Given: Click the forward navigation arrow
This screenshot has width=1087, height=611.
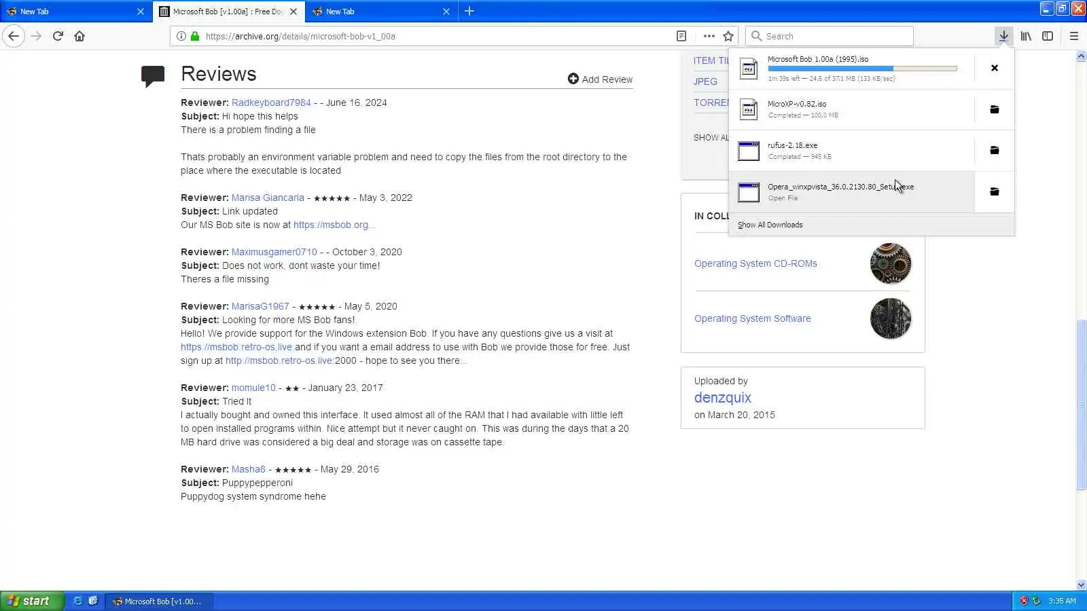Looking at the screenshot, I should [37, 36].
